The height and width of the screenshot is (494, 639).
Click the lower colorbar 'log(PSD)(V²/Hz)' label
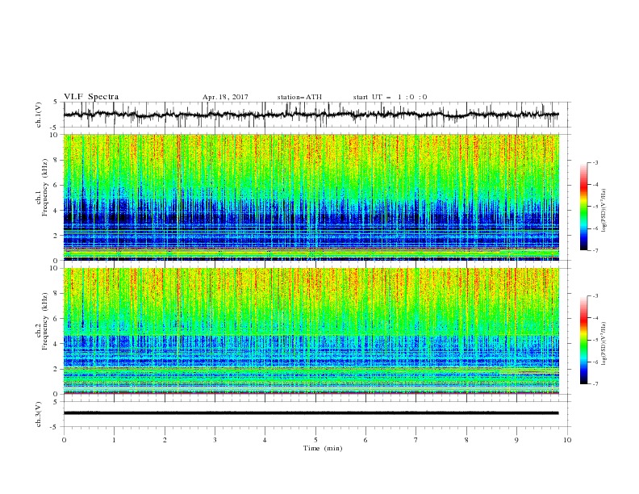pyautogui.click(x=603, y=344)
